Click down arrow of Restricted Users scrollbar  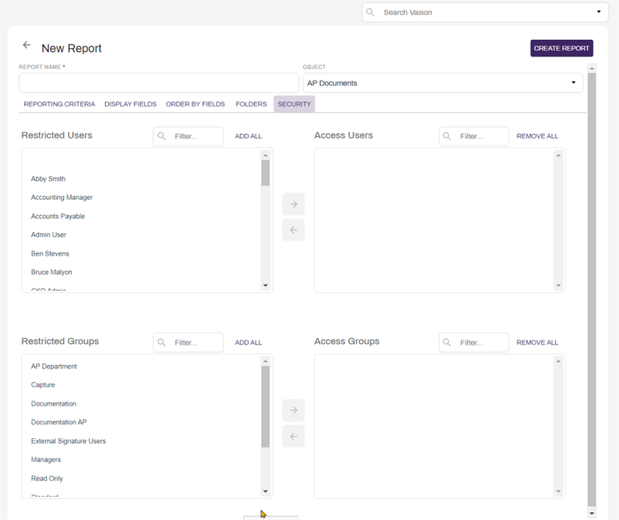point(265,285)
